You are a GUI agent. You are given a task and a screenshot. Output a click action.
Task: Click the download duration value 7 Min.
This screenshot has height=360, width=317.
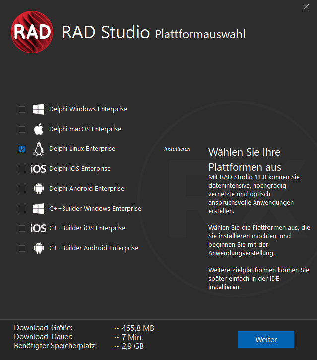coord(129,337)
